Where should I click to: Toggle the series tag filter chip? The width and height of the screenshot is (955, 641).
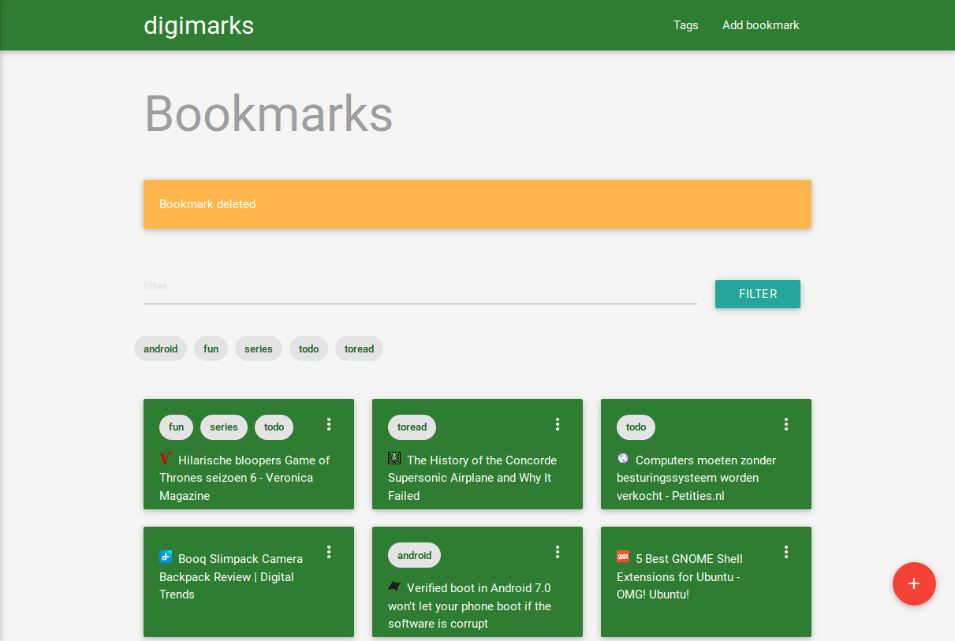click(258, 348)
